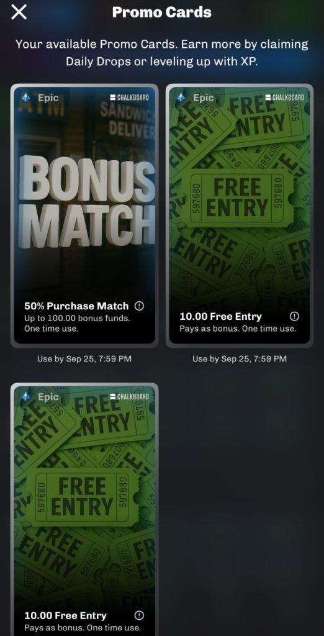Tap Chalkboard logo on top-right Free Entry card

click(285, 98)
